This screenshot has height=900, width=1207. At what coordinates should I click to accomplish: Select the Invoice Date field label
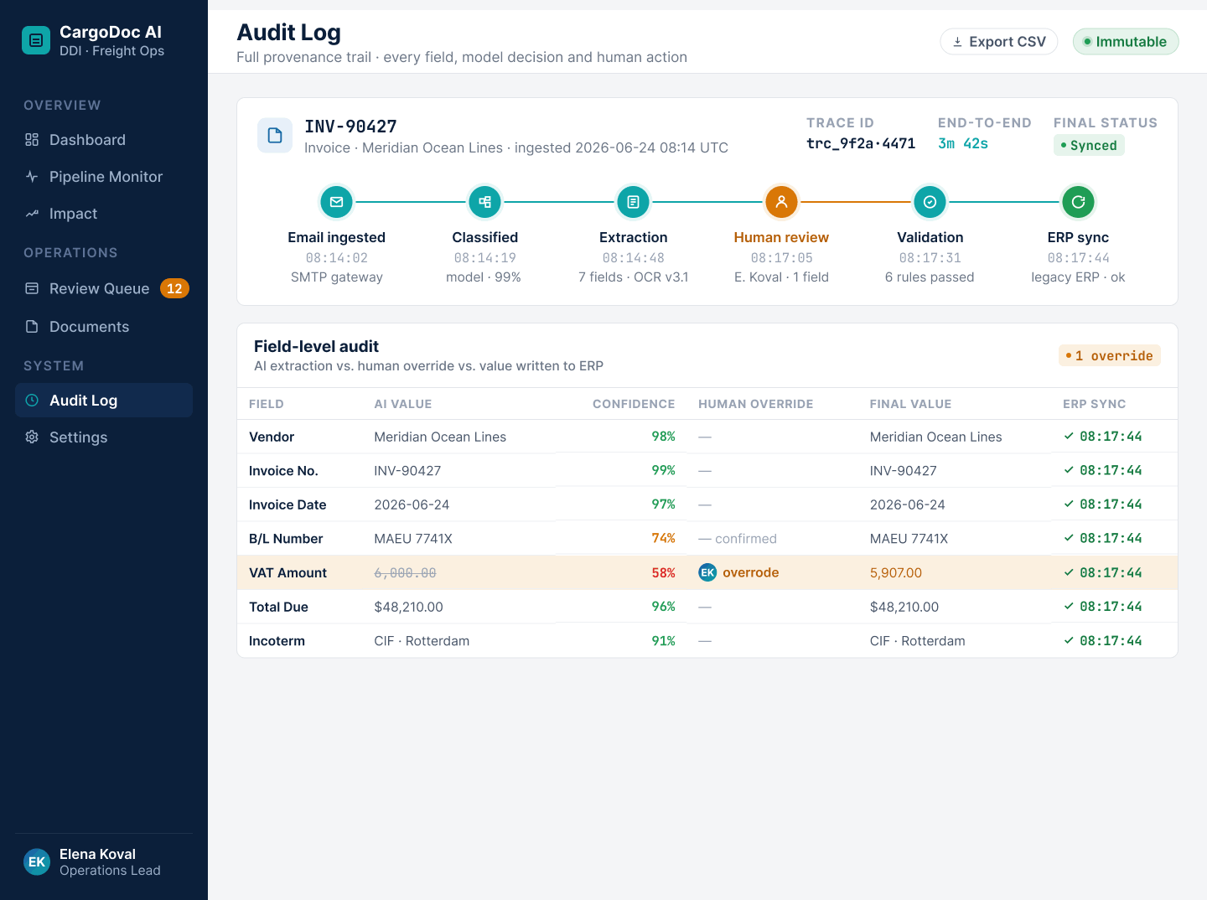coord(288,504)
